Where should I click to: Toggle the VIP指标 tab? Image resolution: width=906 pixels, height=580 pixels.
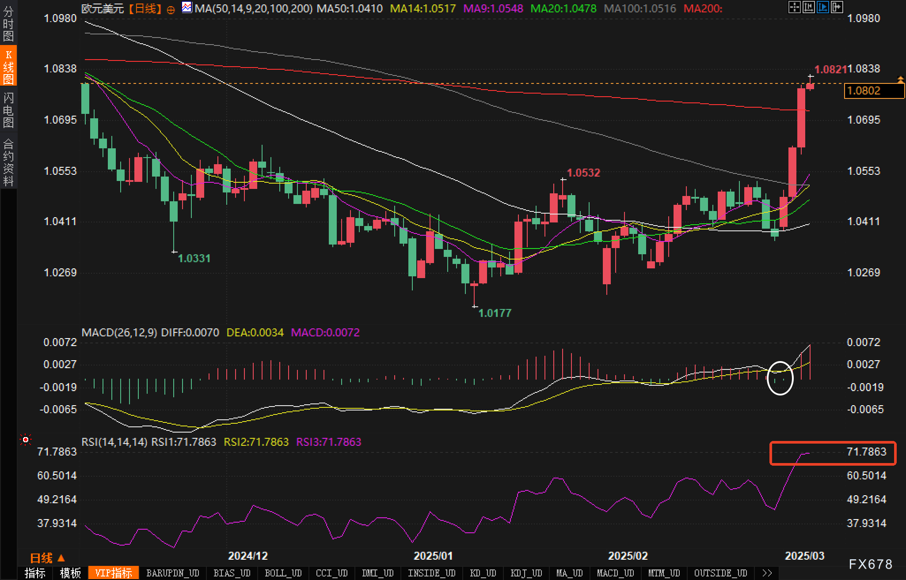tap(114, 573)
